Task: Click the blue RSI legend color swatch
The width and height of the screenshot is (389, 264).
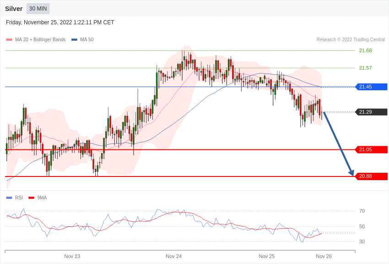Action: pos(9,198)
